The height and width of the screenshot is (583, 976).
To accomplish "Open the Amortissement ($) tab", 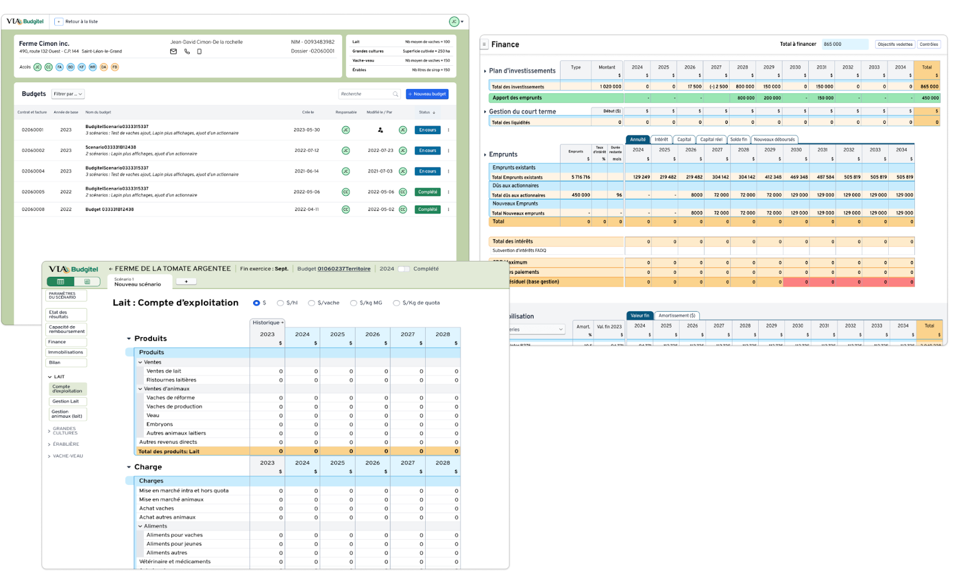I will [x=676, y=316].
